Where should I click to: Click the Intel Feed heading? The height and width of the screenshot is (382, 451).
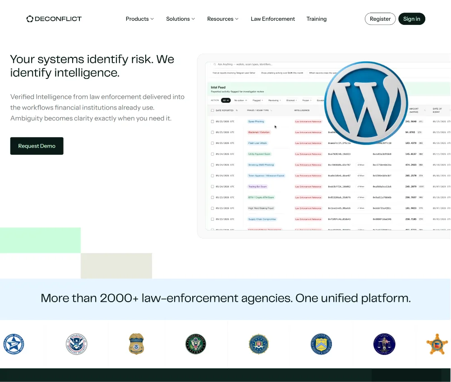(218, 87)
